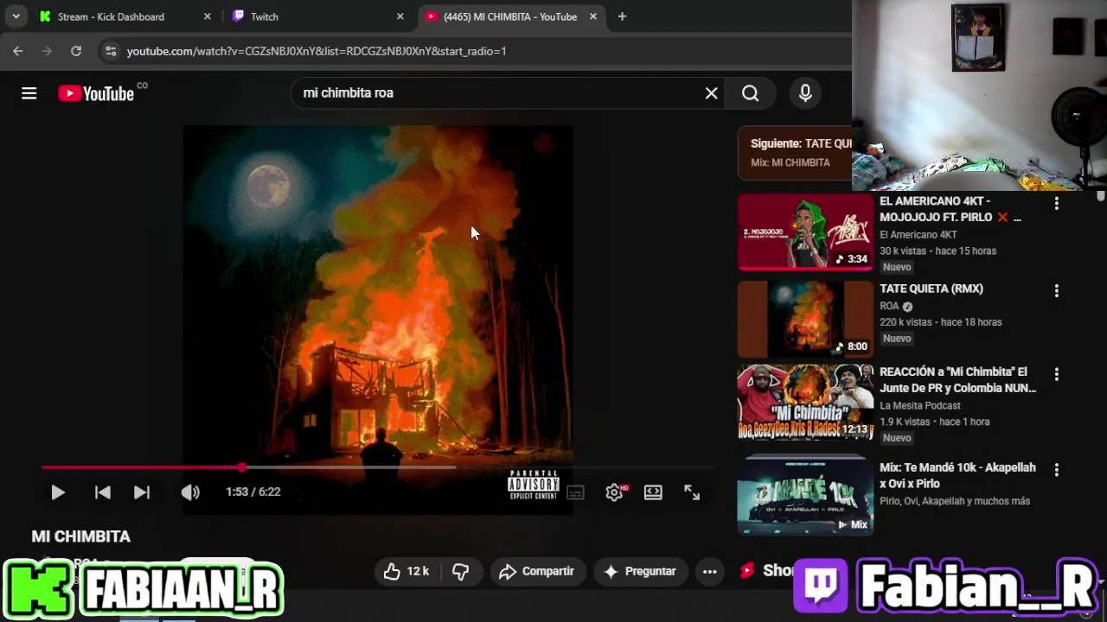Skip to previous video
This screenshot has width=1107, height=622.
coord(102,492)
